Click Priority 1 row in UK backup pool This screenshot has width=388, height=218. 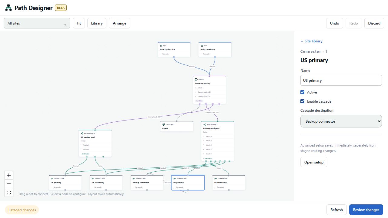[95, 145]
